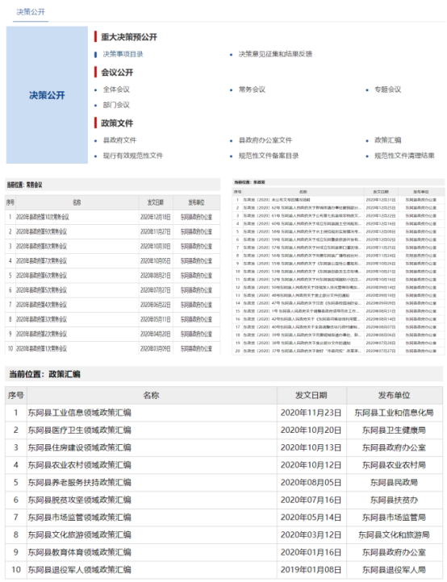Open 东阿县脱贫攻坚领域政策汇编 entry

(80, 500)
